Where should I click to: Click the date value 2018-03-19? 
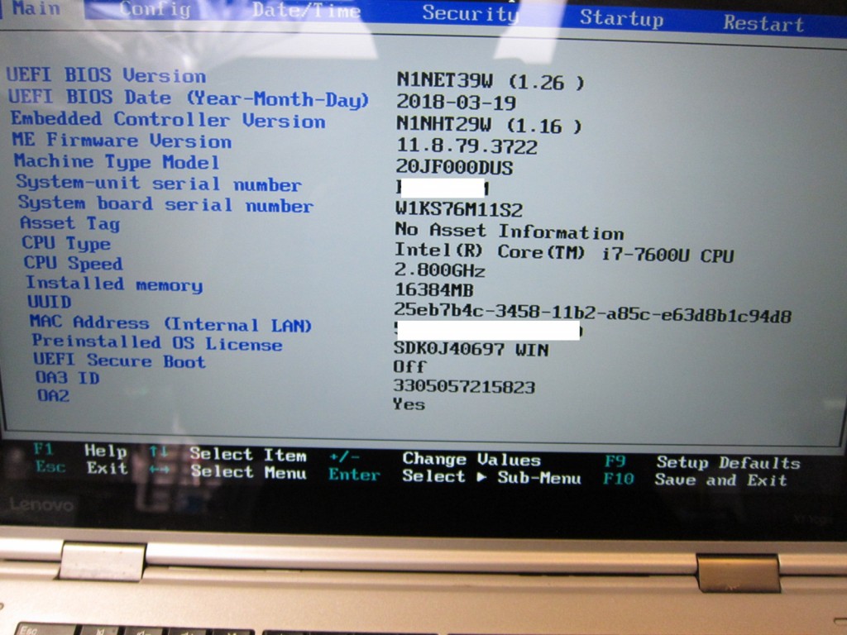pos(457,102)
